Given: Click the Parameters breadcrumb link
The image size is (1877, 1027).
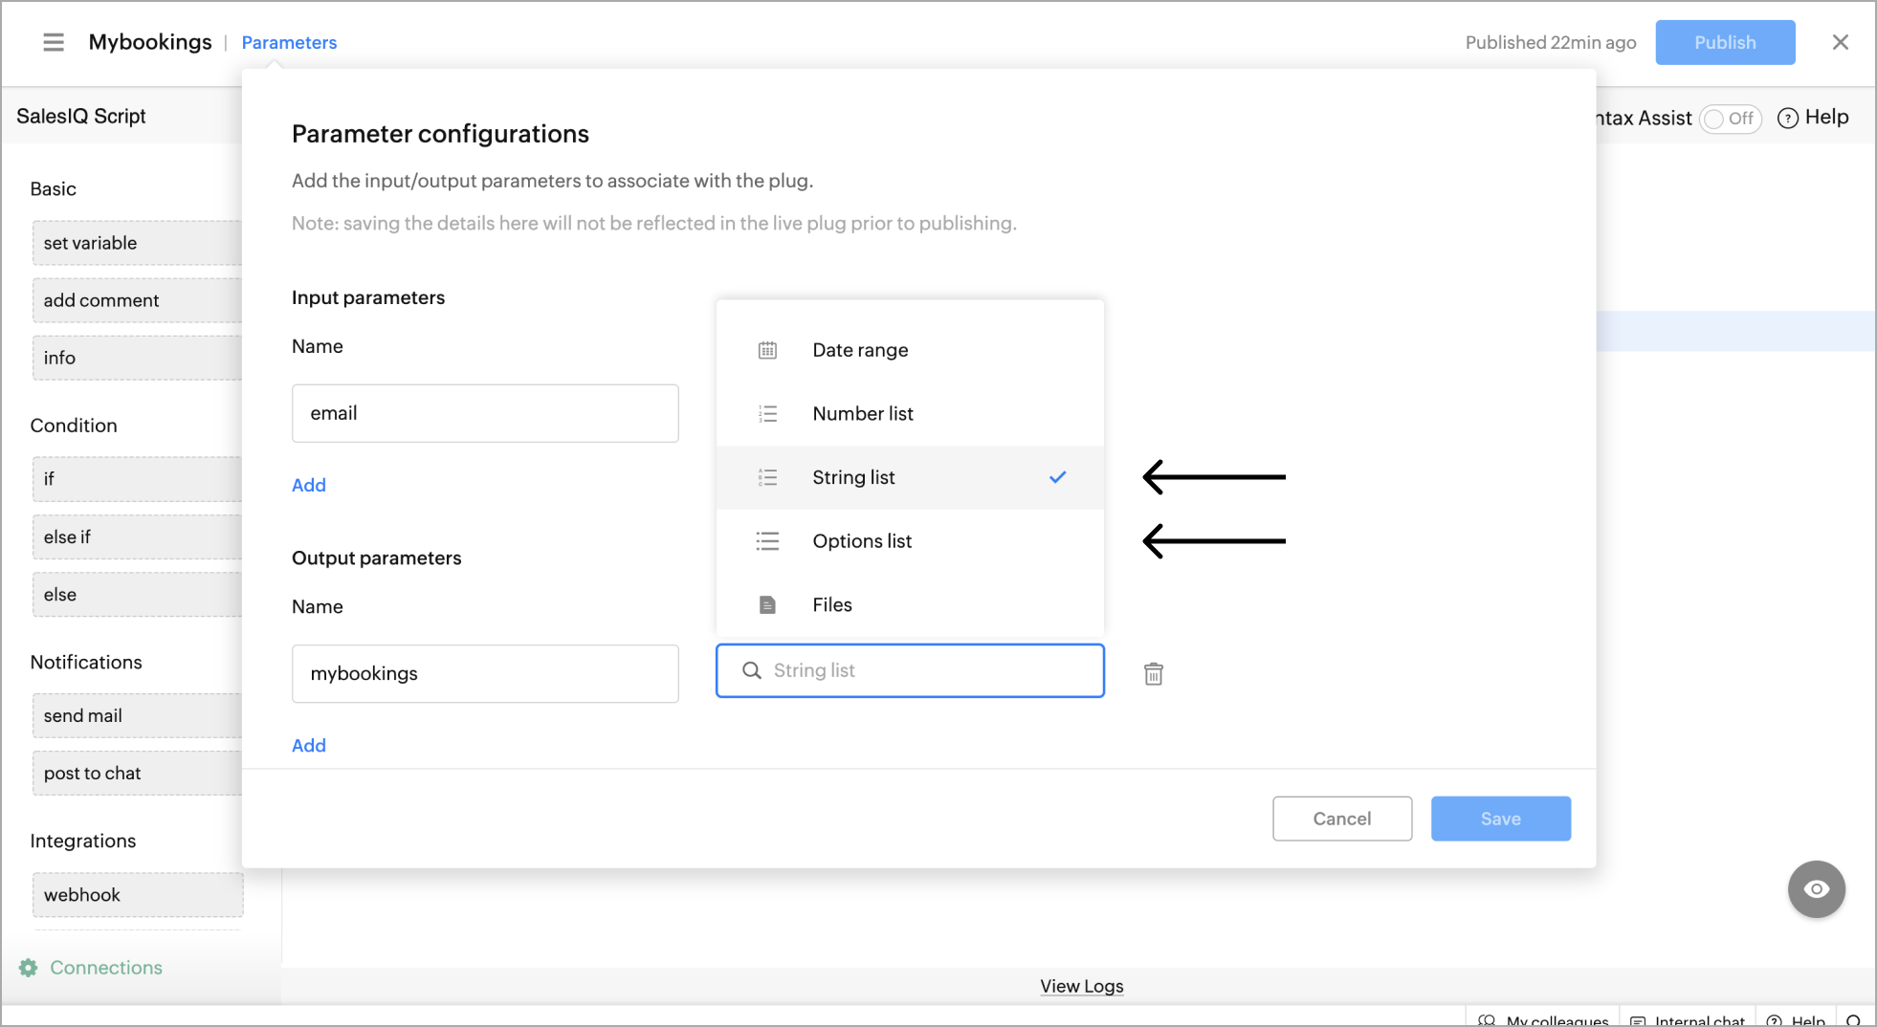Looking at the screenshot, I should click(289, 42).
